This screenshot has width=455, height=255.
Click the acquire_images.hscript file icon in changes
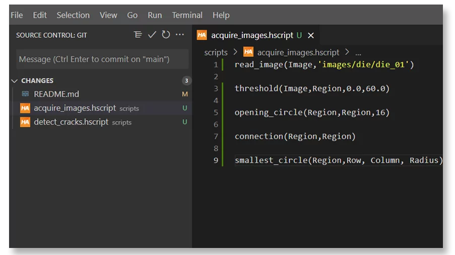point(25,108)
